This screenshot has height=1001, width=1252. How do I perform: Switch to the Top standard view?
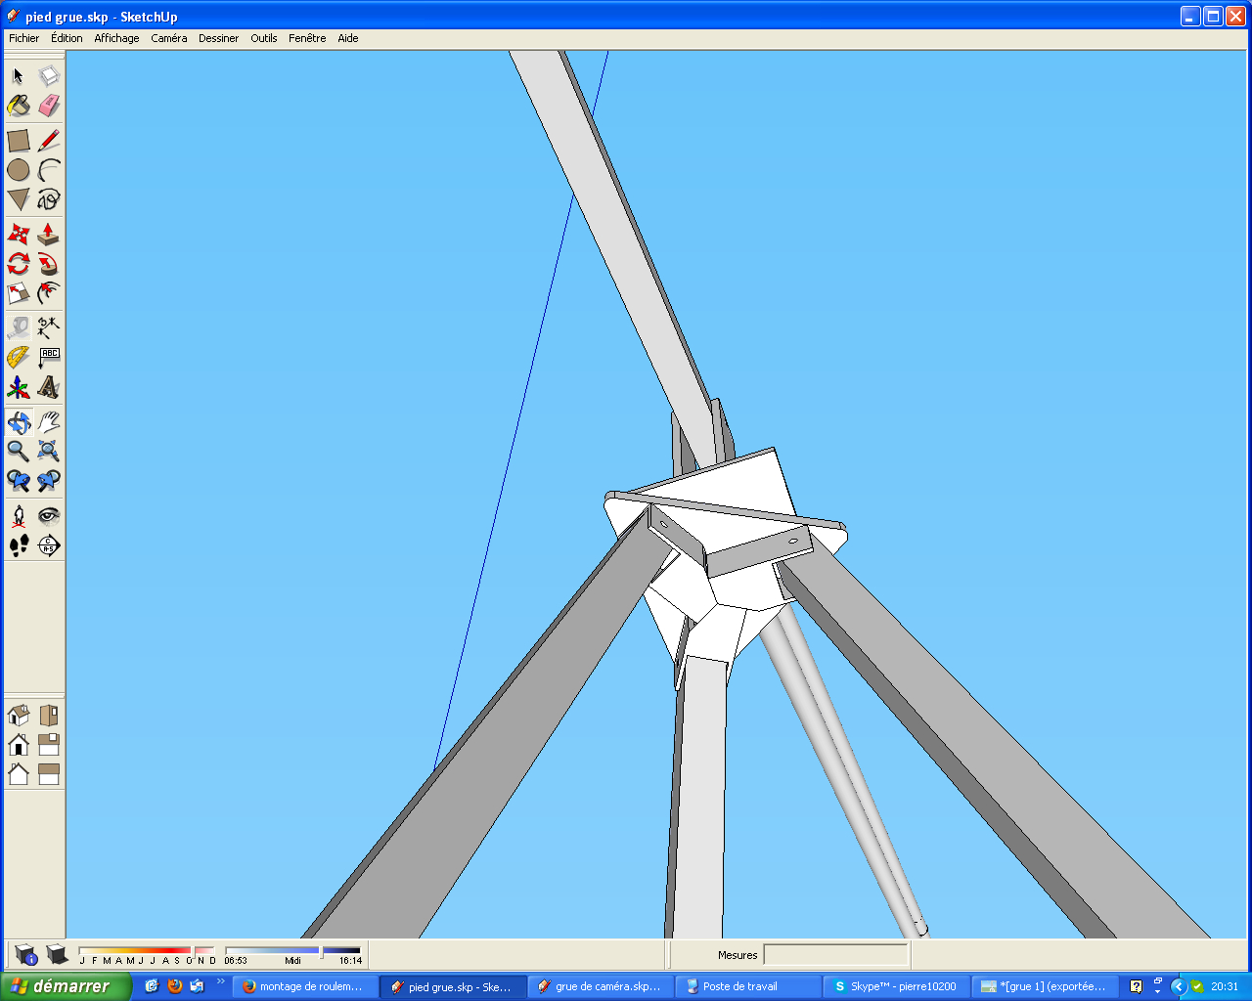coord(49,715)
